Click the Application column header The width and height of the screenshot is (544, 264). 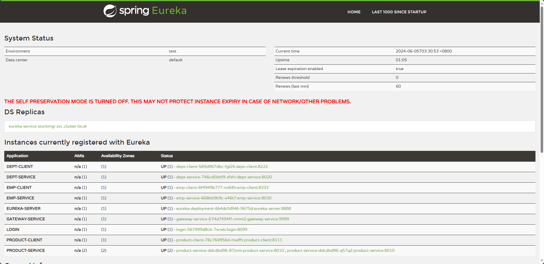17,156
